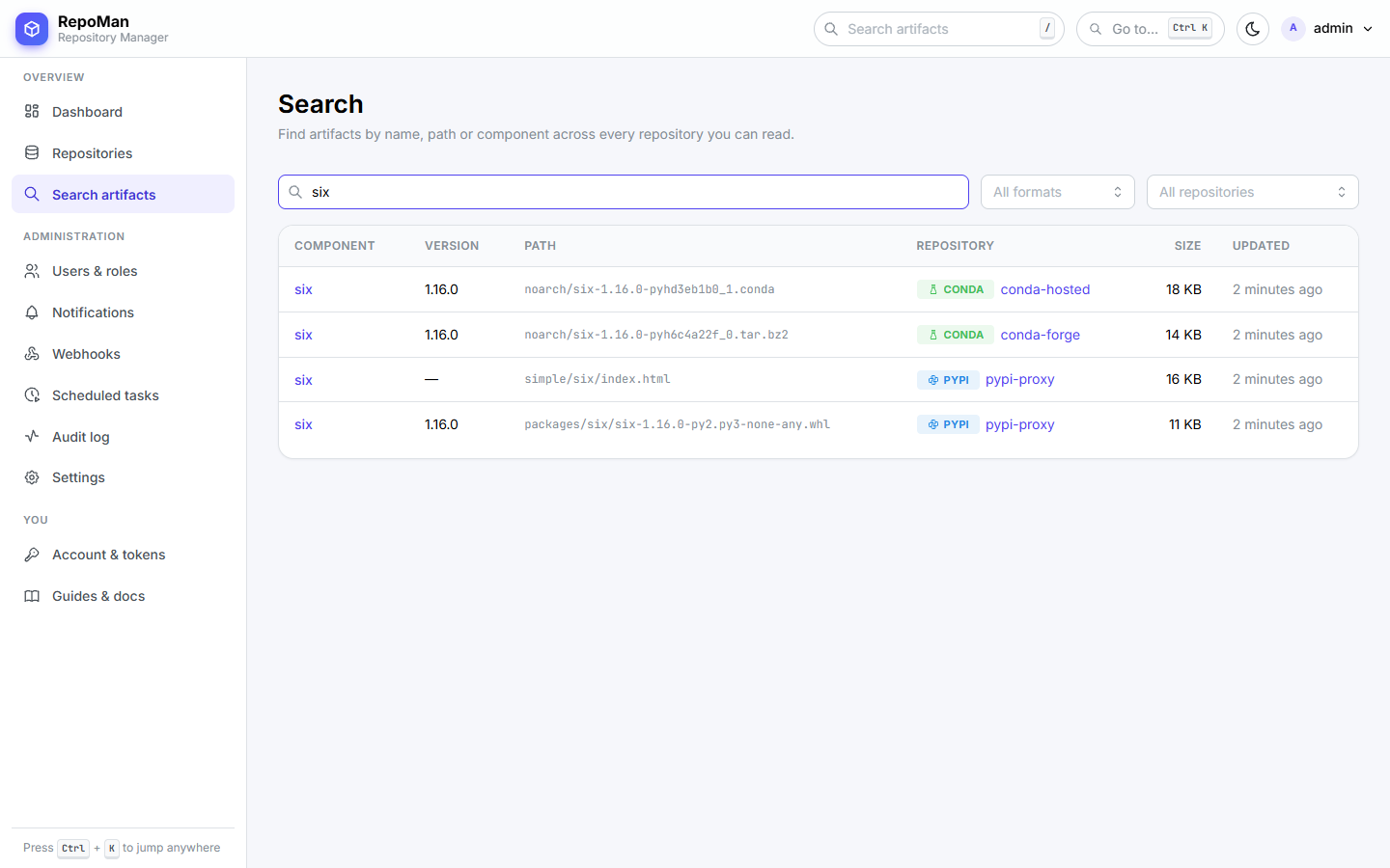Click the Guides & docs book icon
This screenshot has height=868, width=1390.
(32, 596)
